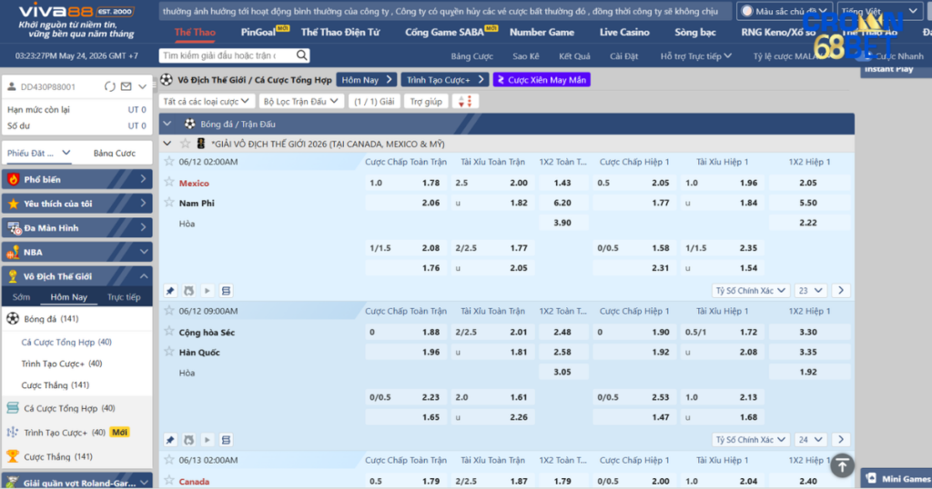This screenshot has width=932, height=489.
Task: Open the list icon for Cộng hòa Séc match
Action: [226, 440]
